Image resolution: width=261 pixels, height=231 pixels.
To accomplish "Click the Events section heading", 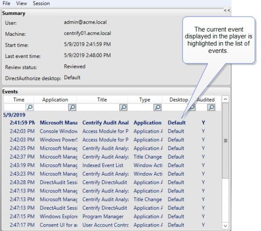I will pos(10,91).
